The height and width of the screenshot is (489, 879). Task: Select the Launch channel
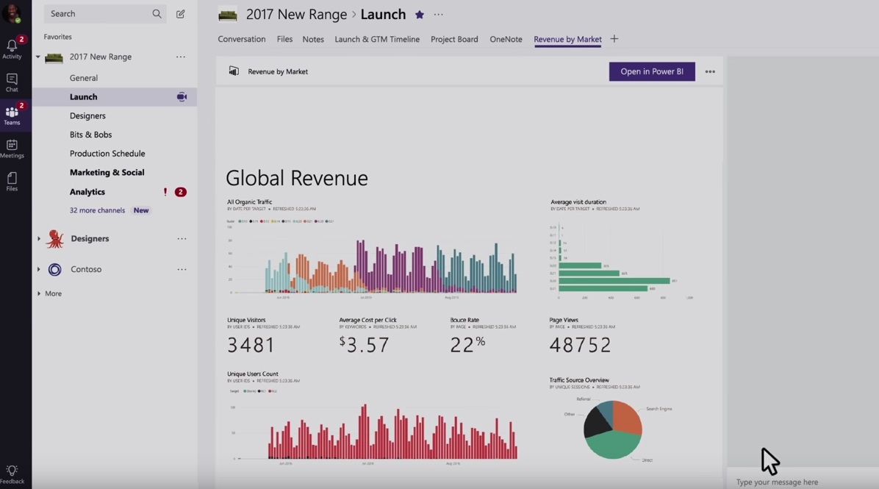click(x=115, y=96)
